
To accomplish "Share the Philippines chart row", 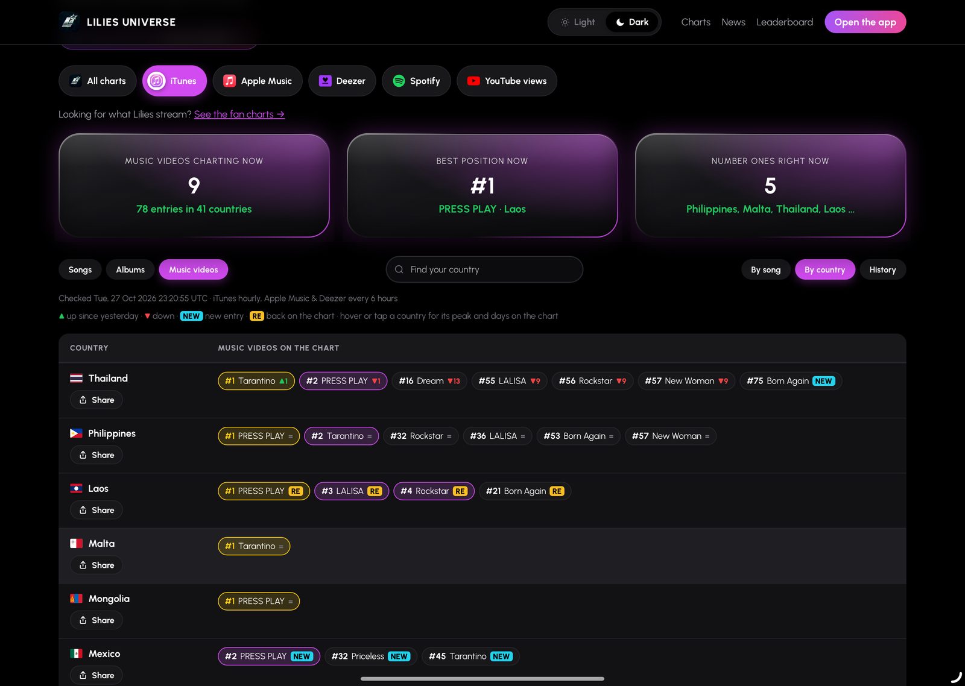I will [96, 455].
